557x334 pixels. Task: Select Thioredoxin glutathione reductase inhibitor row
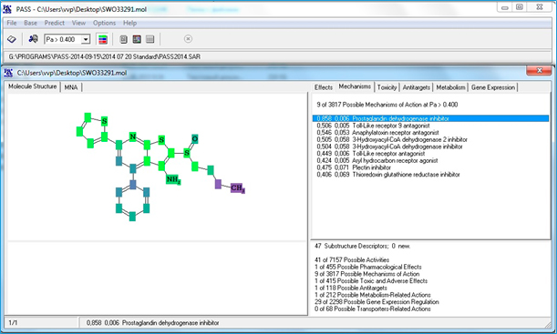[388, 175]
